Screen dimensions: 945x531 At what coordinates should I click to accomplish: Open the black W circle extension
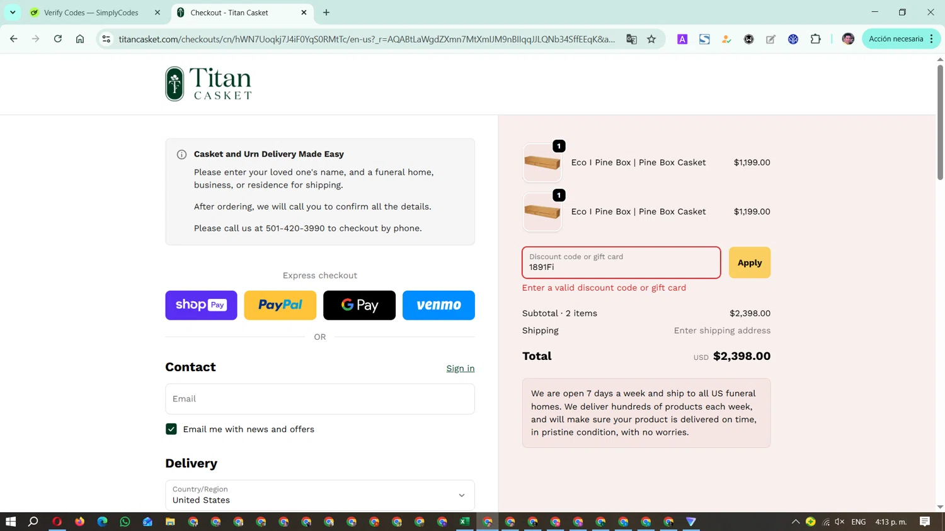(748, 39)
